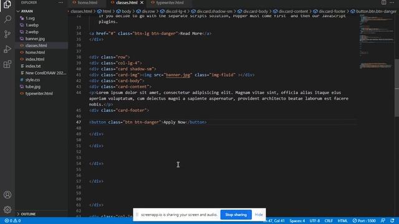This screenshot has height=224, width=399.
Task: Click the div.card-footer breadcrumb item
Action: 329,11
